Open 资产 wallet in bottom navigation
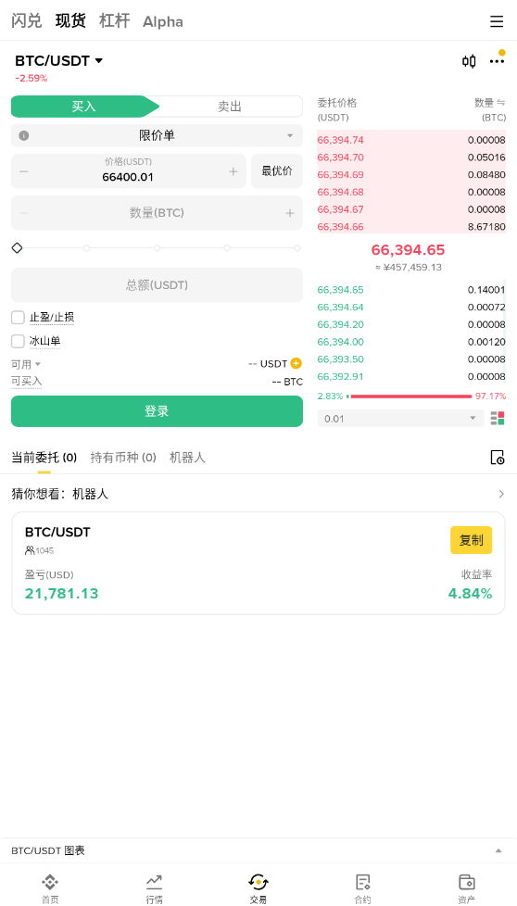Viewport: 517px width, 906px height. (466, 888)
